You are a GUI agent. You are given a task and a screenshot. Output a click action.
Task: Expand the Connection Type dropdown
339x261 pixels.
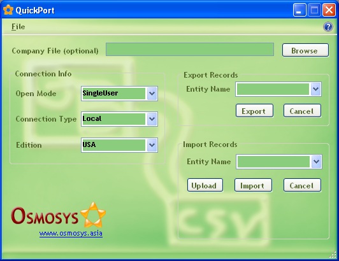[152, 119]
